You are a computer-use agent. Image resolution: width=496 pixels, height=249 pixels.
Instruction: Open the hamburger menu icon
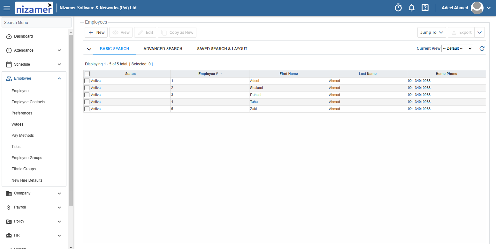point(7,8)
